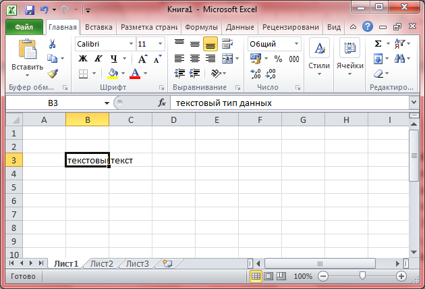
Task: Apply Percent style format
Action: [278, 59]
